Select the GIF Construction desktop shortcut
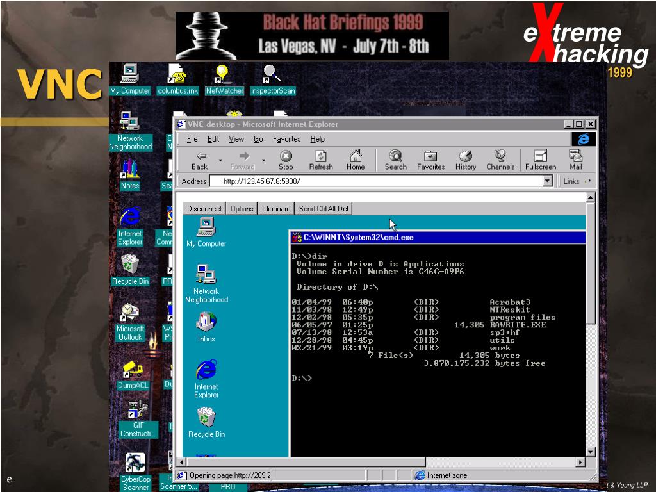 coord(138,419)
